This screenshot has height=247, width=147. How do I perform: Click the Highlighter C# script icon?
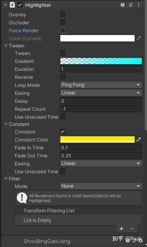pos(12,5)
